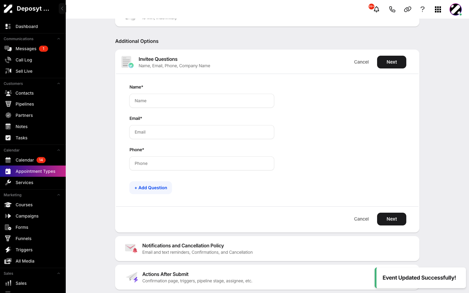
Task: Focus the Name input field
Action: [x=202, y=101]
